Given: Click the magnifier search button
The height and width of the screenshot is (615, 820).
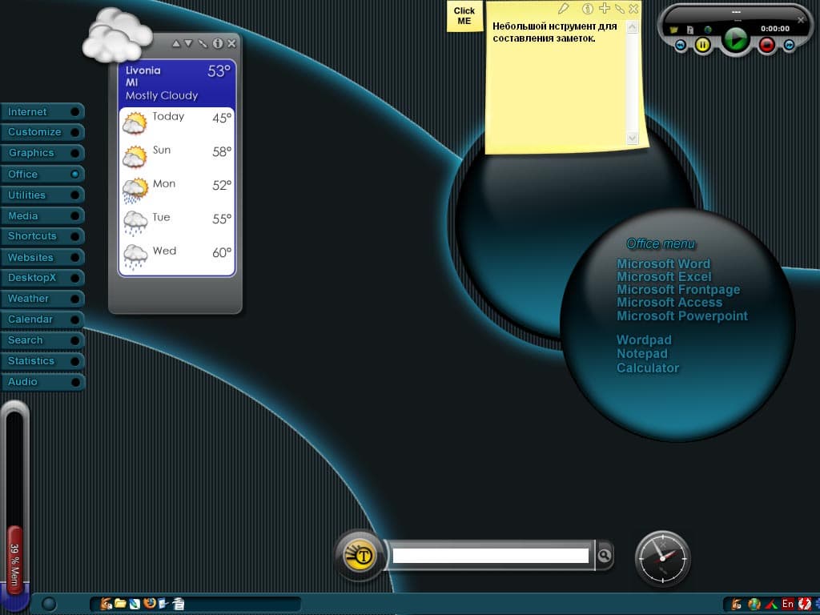Looking at the screenshot, I should click(x=604, y=556).
